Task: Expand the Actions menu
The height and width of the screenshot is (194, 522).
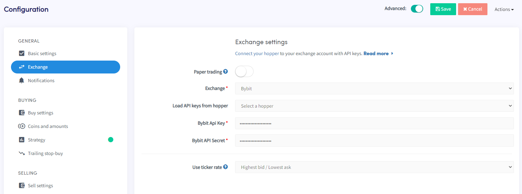Action: 504,9
